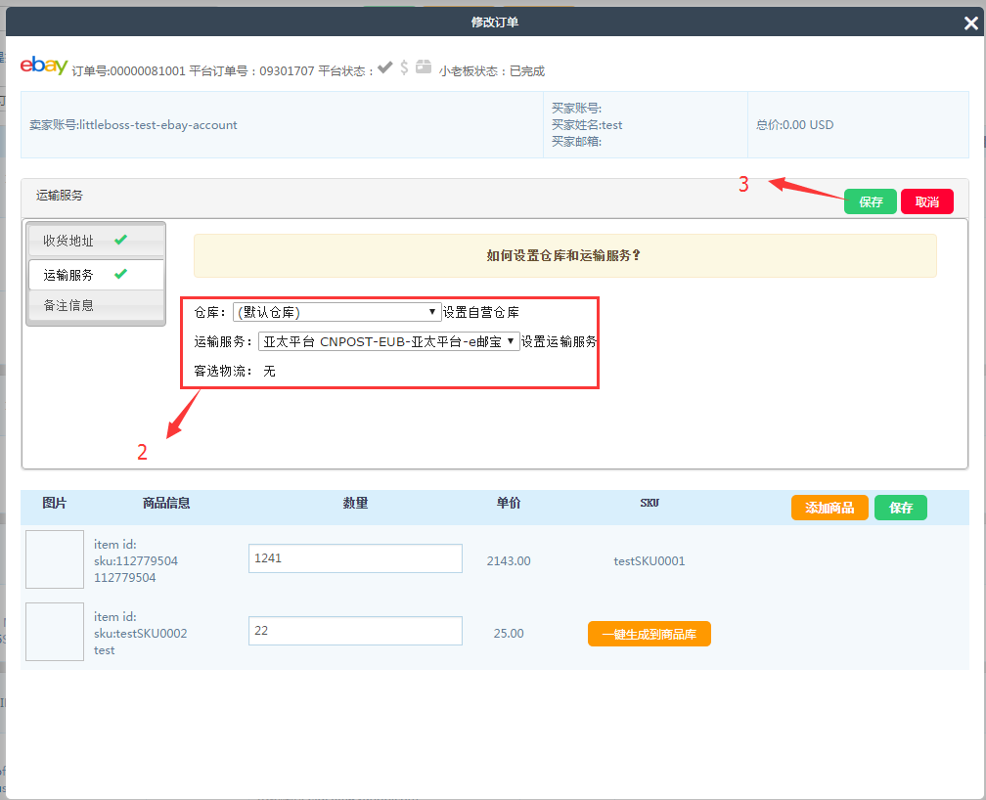Click 一键生成到商品库 button for testSKU0002

coord(649,634)
